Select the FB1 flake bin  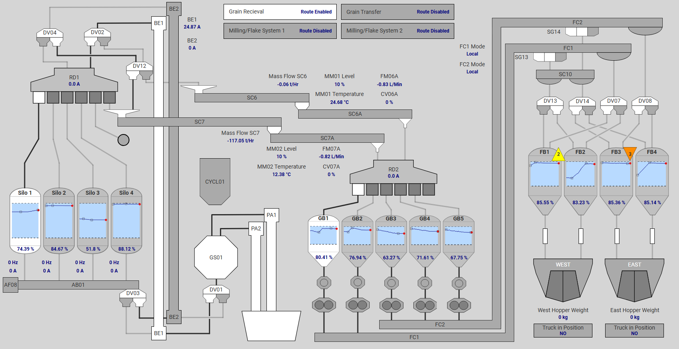[545, 182]
